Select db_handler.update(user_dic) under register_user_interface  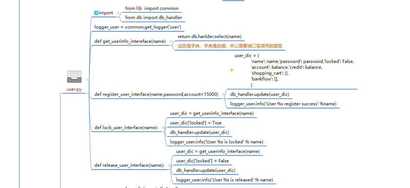(260, 94)
